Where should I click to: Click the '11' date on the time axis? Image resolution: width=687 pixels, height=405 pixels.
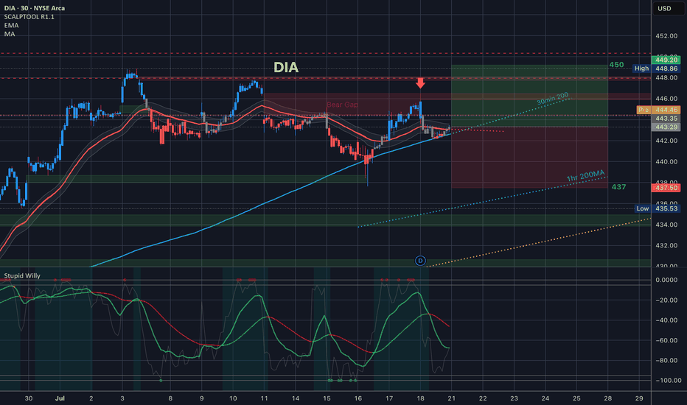[264, 398]
